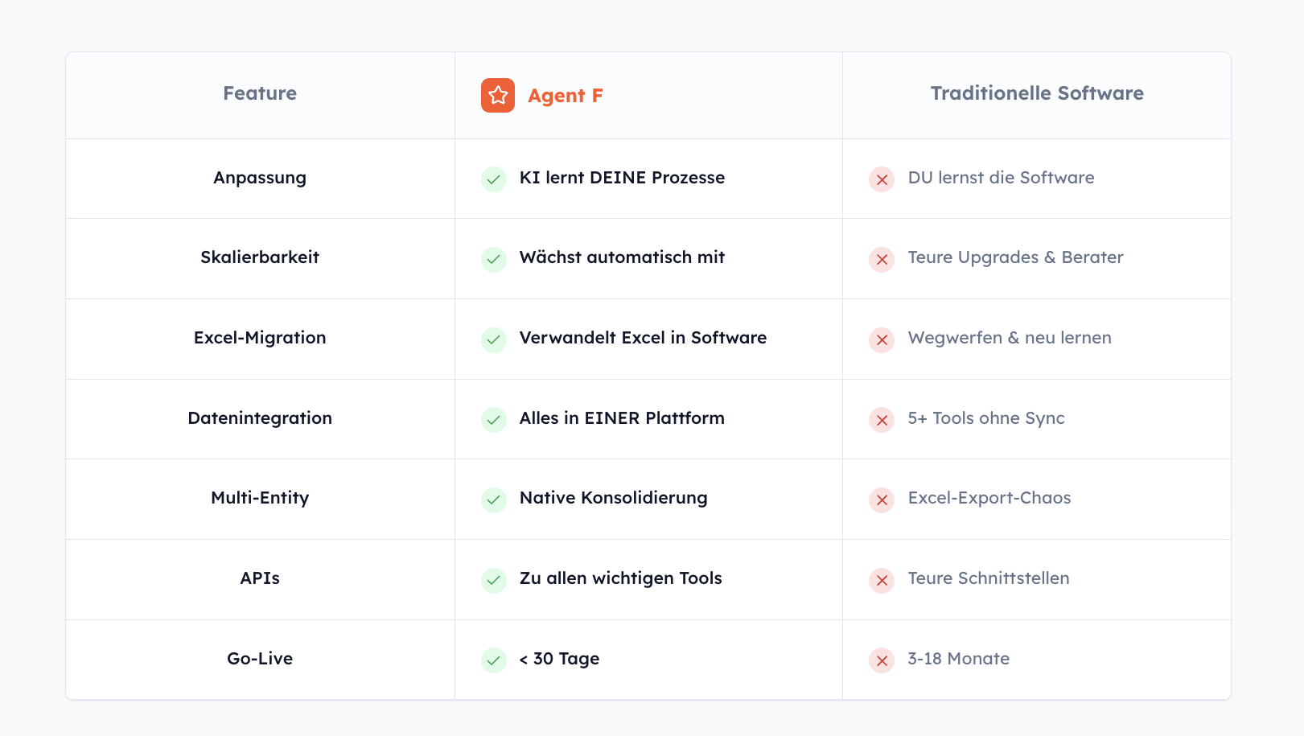Click the Zu allen wichtigen Tools text

click(620, 578)
